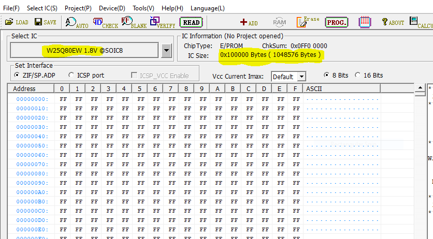Viewport: 433px width, 239px height.
Task: Click address row 000000B0:
Action: coord(32,202)
